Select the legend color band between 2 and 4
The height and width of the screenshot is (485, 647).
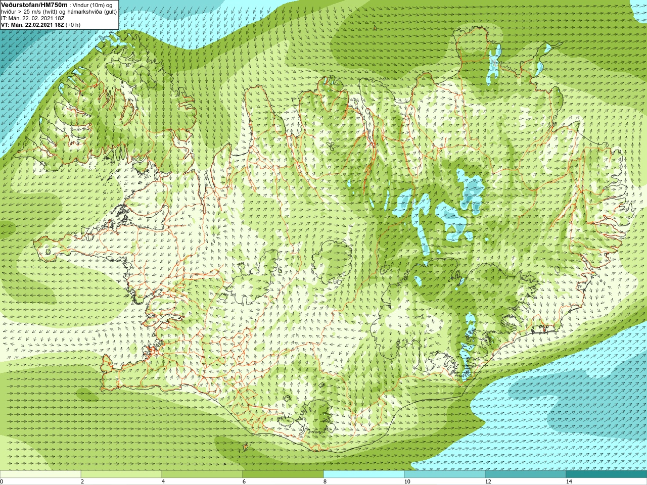(x=121, y=474)
